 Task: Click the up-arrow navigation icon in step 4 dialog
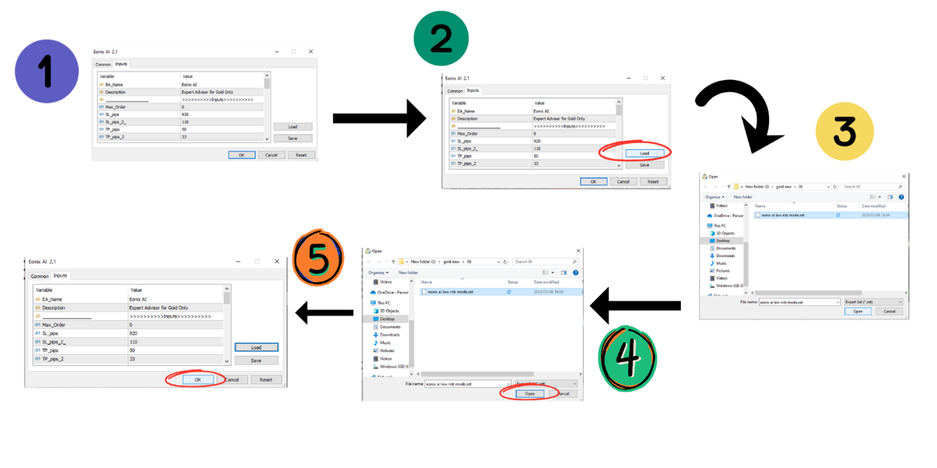point(393,262)
